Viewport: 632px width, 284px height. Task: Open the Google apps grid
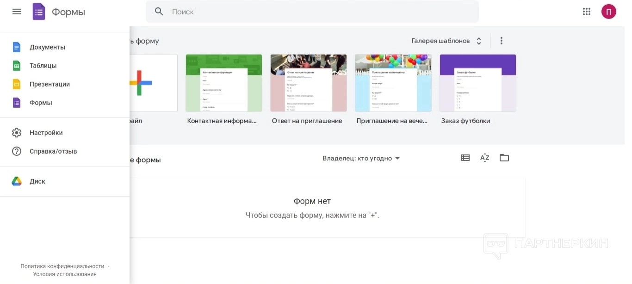pos(587,12)
